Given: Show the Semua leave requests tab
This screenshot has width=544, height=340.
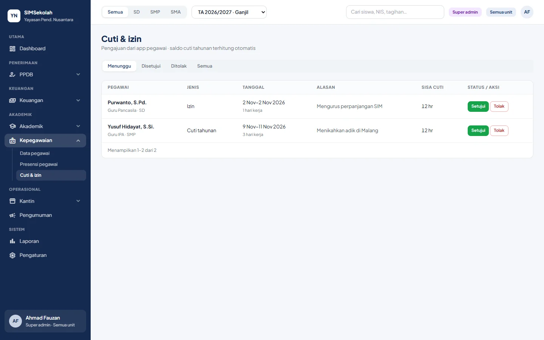Looking at the screenshot, I should tap(205, 66).
